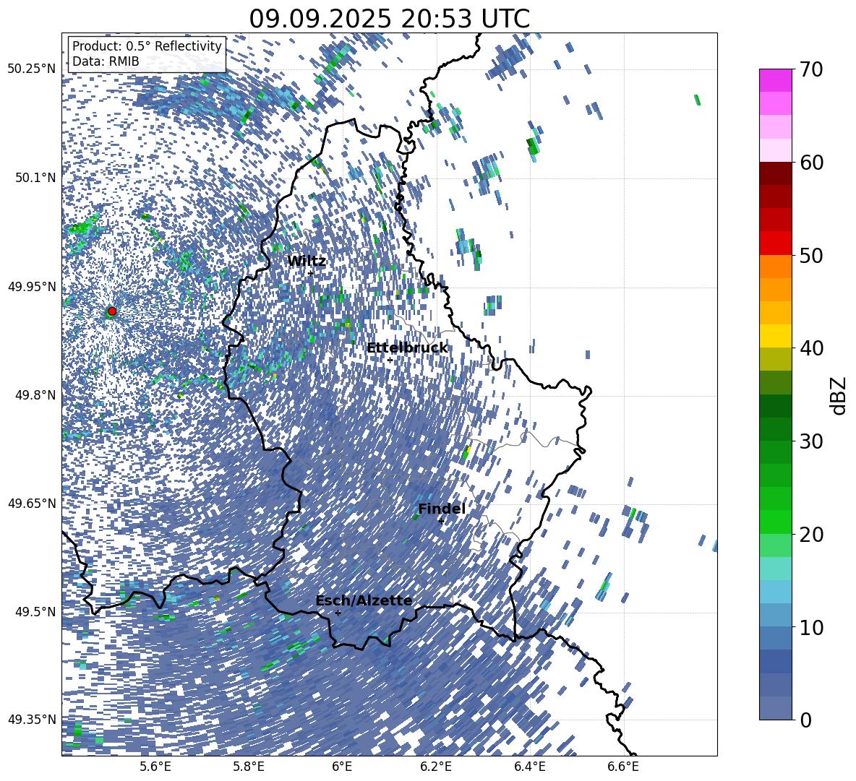Click the 'Data: RMIB' text

pos(106,61)
